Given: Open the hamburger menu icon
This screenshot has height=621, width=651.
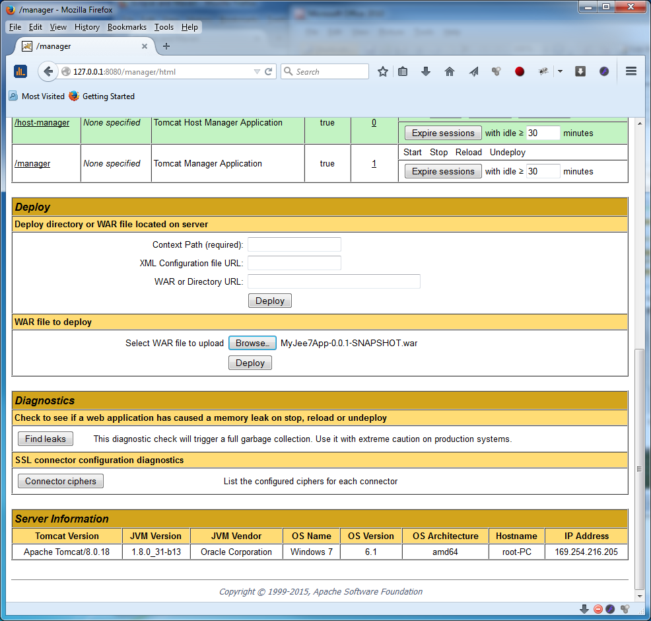Looking at the screenshot, I should click(x=631, y=71).
